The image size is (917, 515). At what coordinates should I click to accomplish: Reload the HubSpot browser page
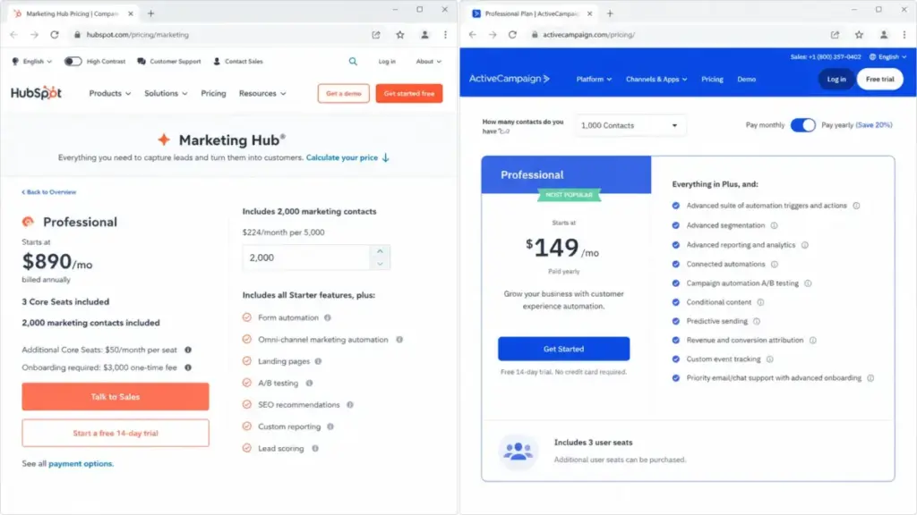tap(55, 35)
